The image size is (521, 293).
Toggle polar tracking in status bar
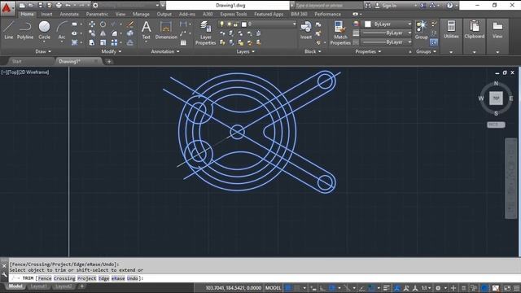[332, 288]
